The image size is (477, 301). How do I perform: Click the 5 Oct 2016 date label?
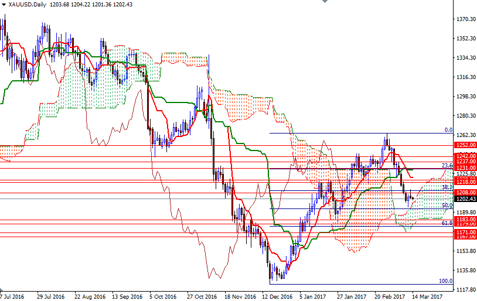click(163, 296)
